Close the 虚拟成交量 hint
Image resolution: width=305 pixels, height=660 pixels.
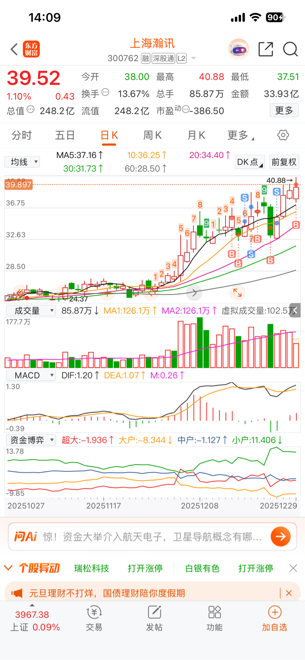pyautogui.click(x=295, y=311)
